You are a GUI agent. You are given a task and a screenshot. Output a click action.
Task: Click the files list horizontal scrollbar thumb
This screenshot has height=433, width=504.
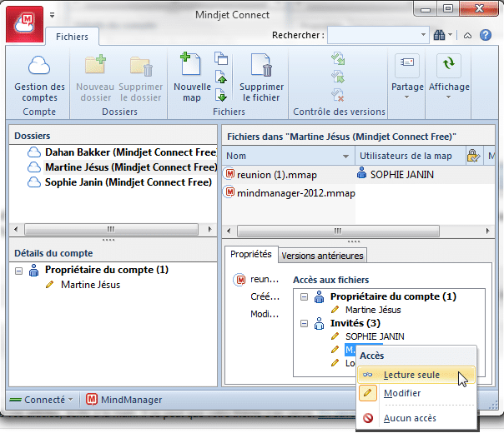tap(338, 231)
